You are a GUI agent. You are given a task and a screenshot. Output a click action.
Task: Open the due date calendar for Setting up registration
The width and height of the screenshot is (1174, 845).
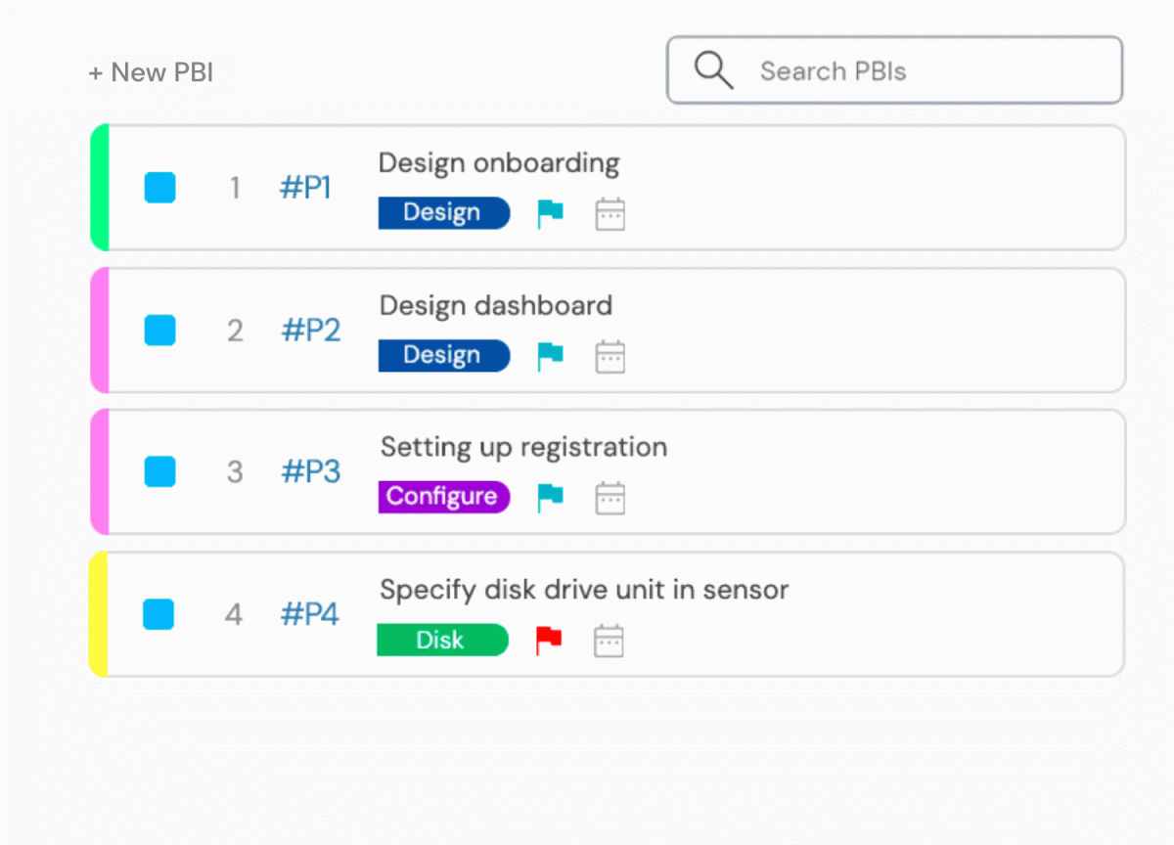[x=610, y=497]
